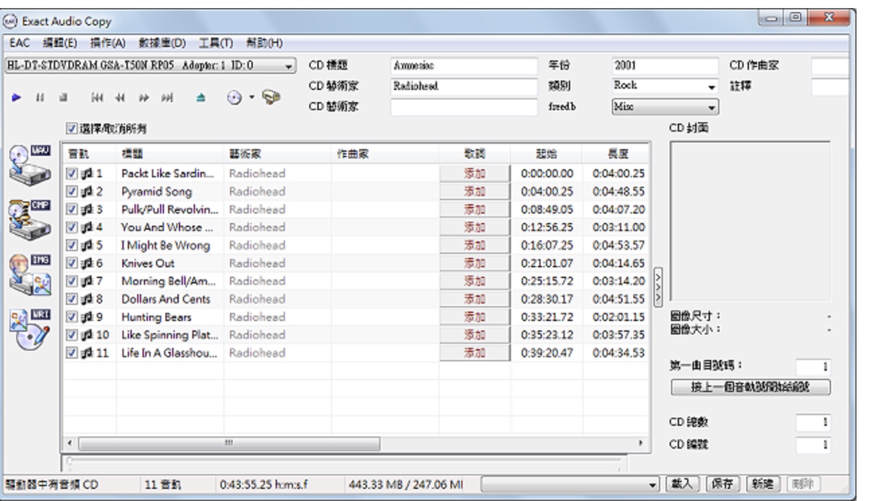Click 添加 lyrics button for Knives Out
Viewport: 870px width, 501px height.
tap(475, 263)
